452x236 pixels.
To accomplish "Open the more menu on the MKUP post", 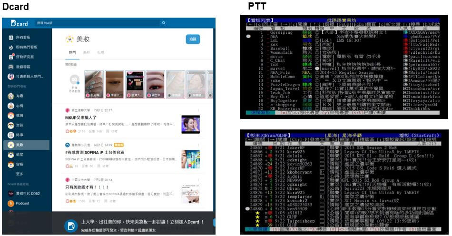I will 198,110.
